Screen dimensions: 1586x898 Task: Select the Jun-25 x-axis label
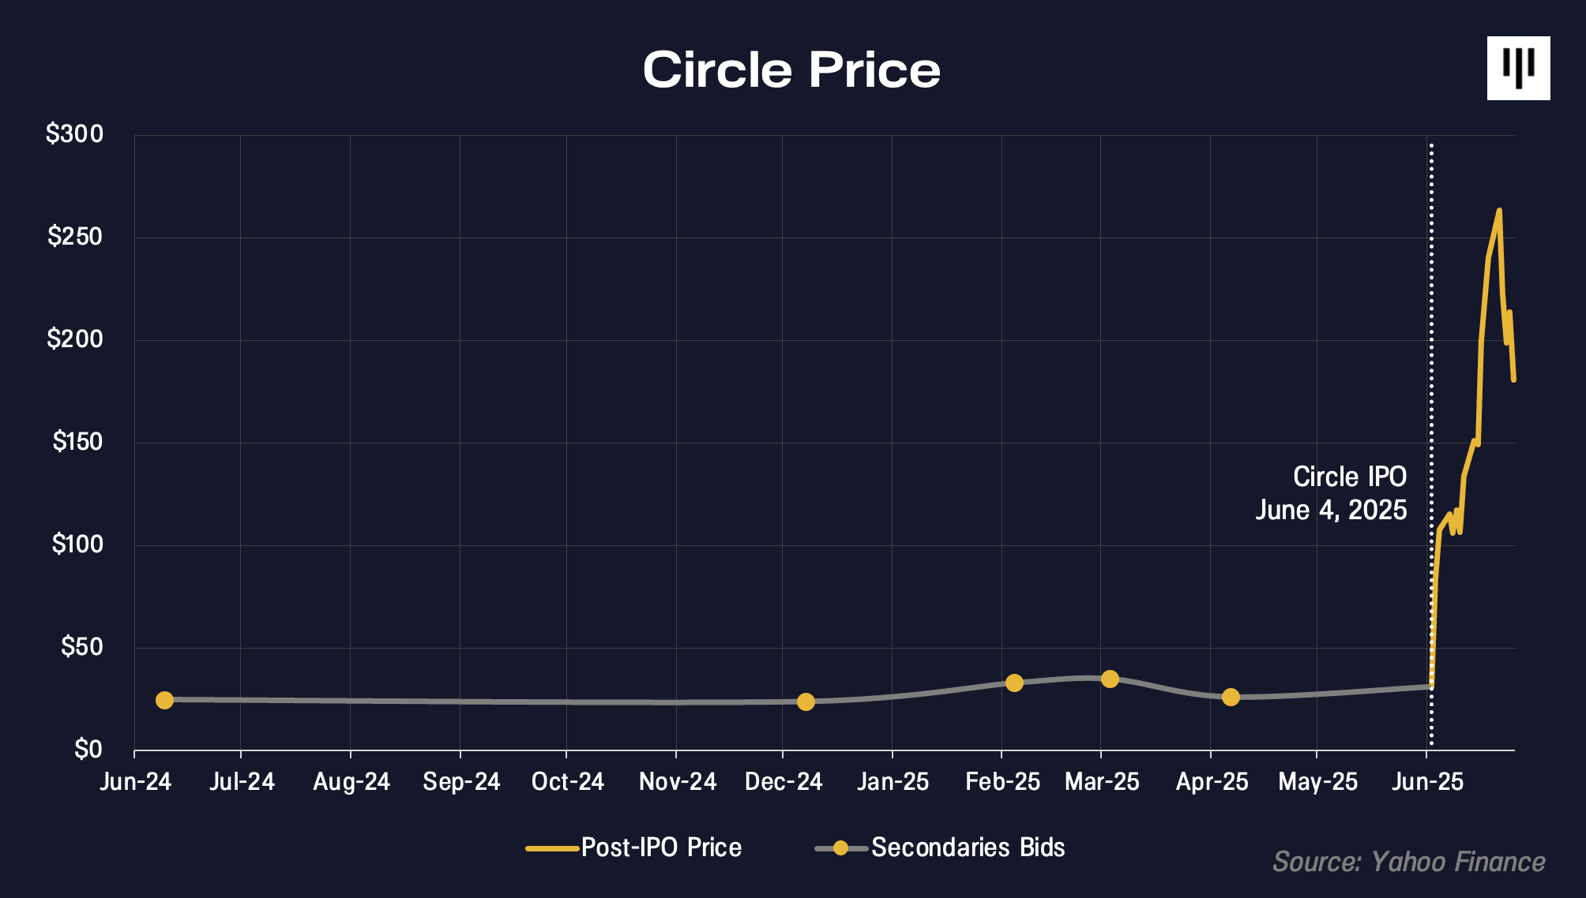click(x=1427, y=782)
